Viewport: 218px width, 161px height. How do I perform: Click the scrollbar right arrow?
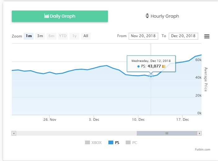(199, 133)
